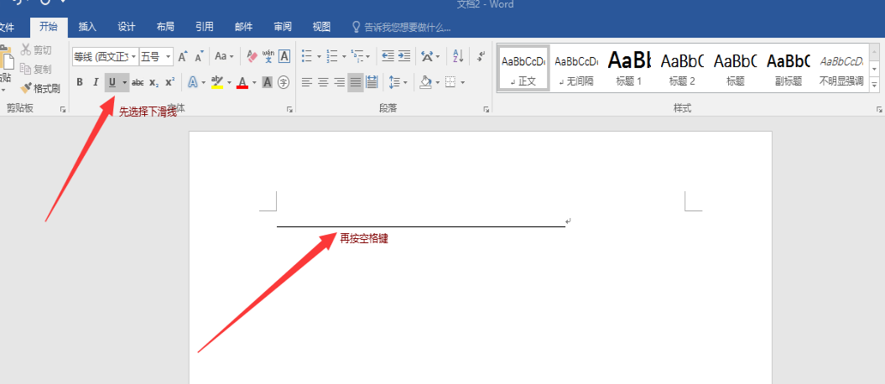
Task: Apply bullet list icon
Action: [x=307, y=56]
